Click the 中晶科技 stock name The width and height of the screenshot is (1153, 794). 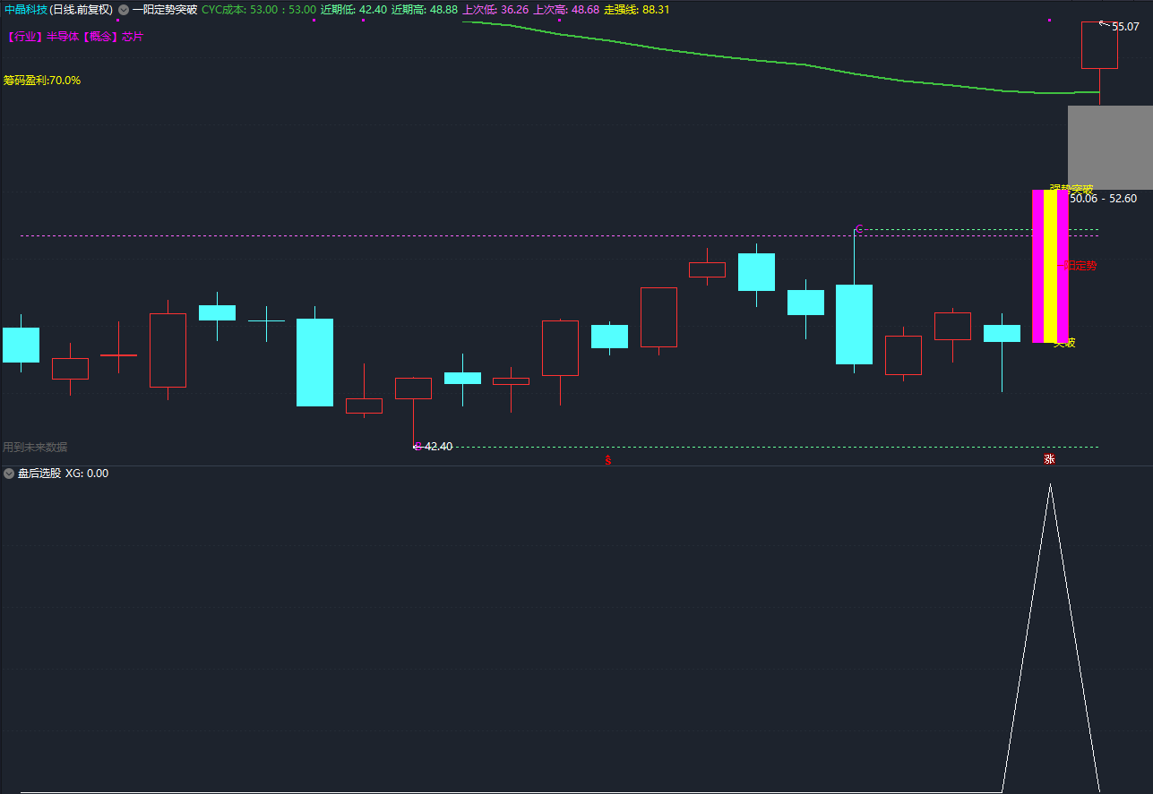pos(25,10)
